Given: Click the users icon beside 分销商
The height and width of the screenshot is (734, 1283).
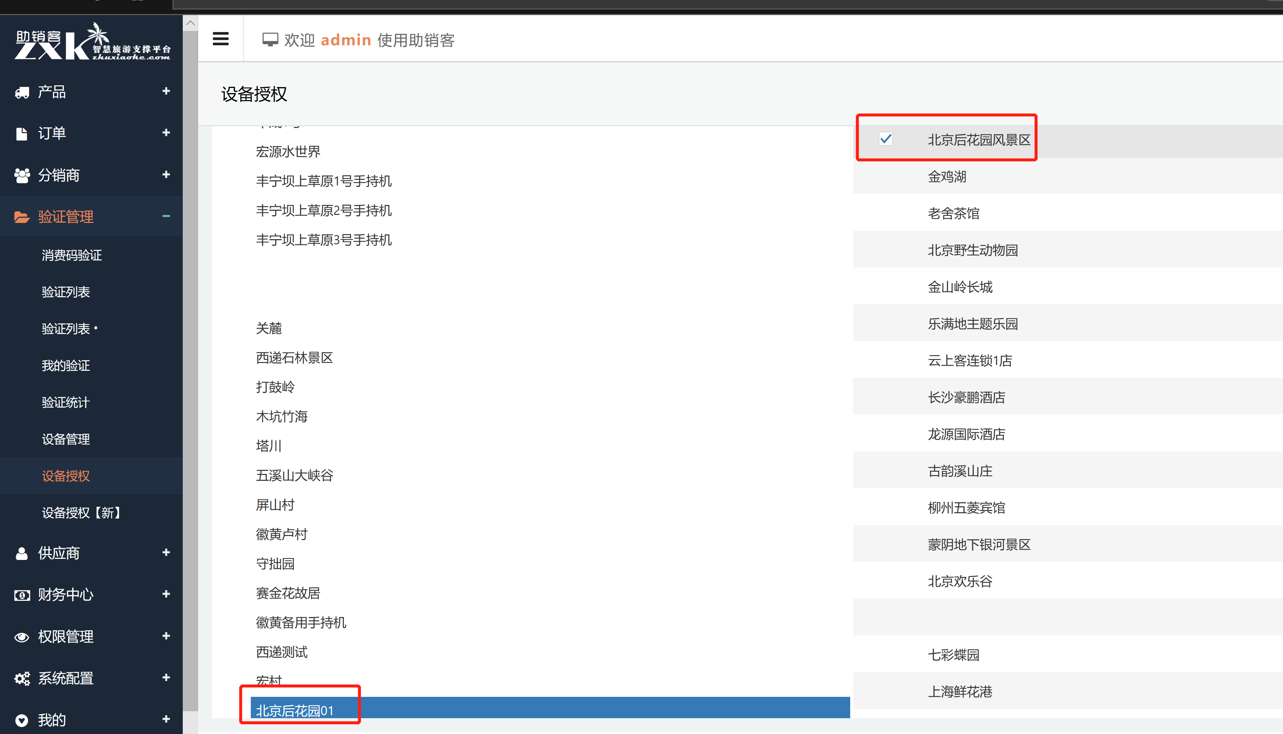Looking at the screenshot, I should tap(22, 175).
